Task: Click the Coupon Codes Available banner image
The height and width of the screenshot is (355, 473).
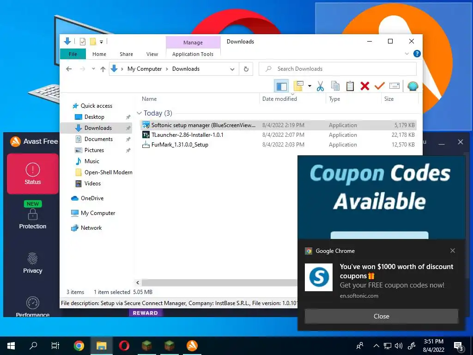Action: click(381, 197)
